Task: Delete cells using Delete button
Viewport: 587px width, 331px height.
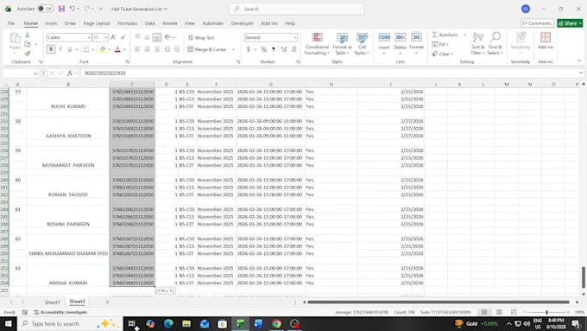Action: [x=401, y=44]
